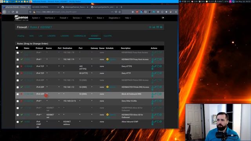Click the block icon on Deny HTTPS row
The height and width of the screenshot is (141, 251).
click(22, 66)
